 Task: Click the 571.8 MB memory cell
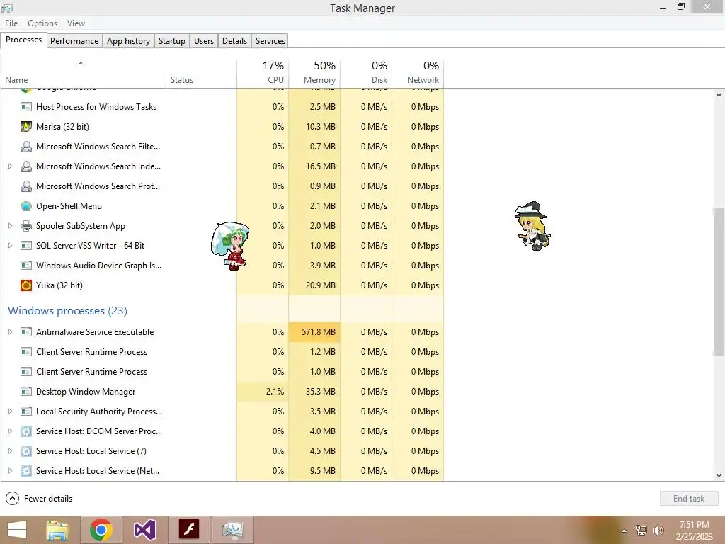[x=314, y=331]
